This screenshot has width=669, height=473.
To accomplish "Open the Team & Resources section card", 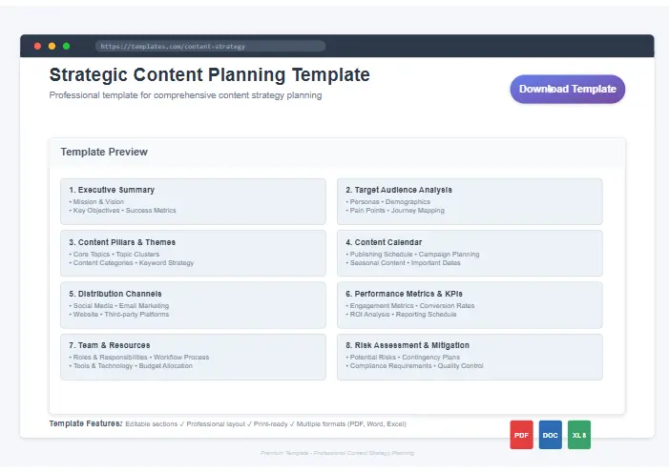I will pos(193,357).
